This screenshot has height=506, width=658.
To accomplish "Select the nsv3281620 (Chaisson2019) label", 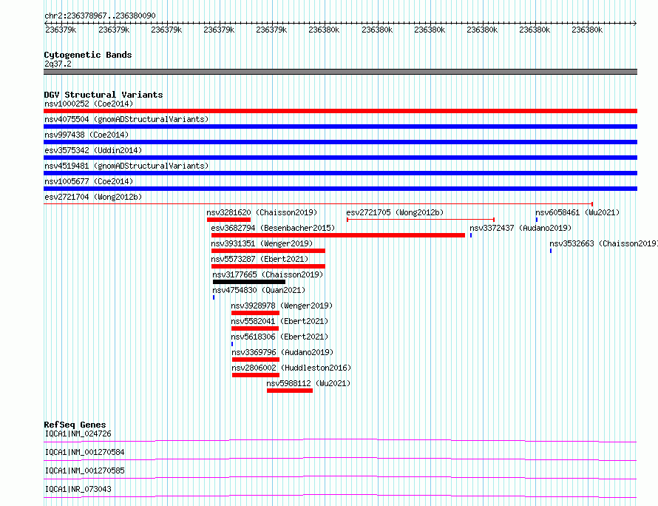I will pyautogui.click(x=262, y=212).
